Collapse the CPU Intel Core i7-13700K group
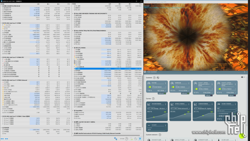Image resolution: width=250 pixels, height=141 pixels. (1, 23)
